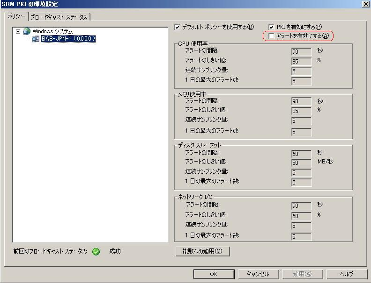371x283 pixels.
Task: Click ネットワーク I/O 連続サンプリング量 field
Action: click(x=302, y=226)
